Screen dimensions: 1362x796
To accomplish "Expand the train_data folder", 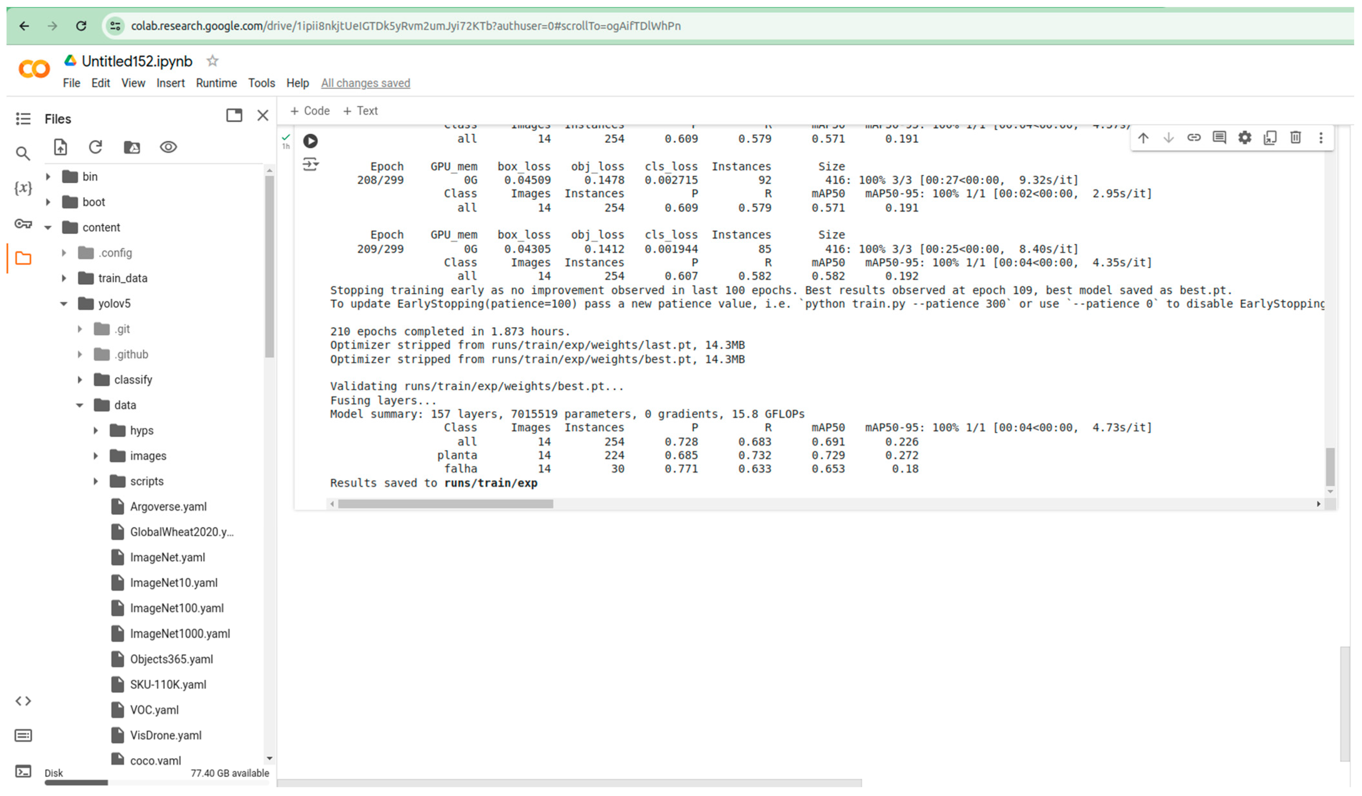I will click(64, 278).
